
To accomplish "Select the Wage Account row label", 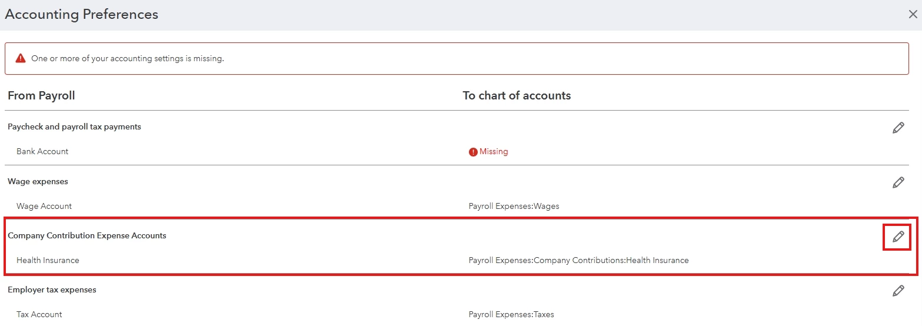I will click(x=44, y=207).
